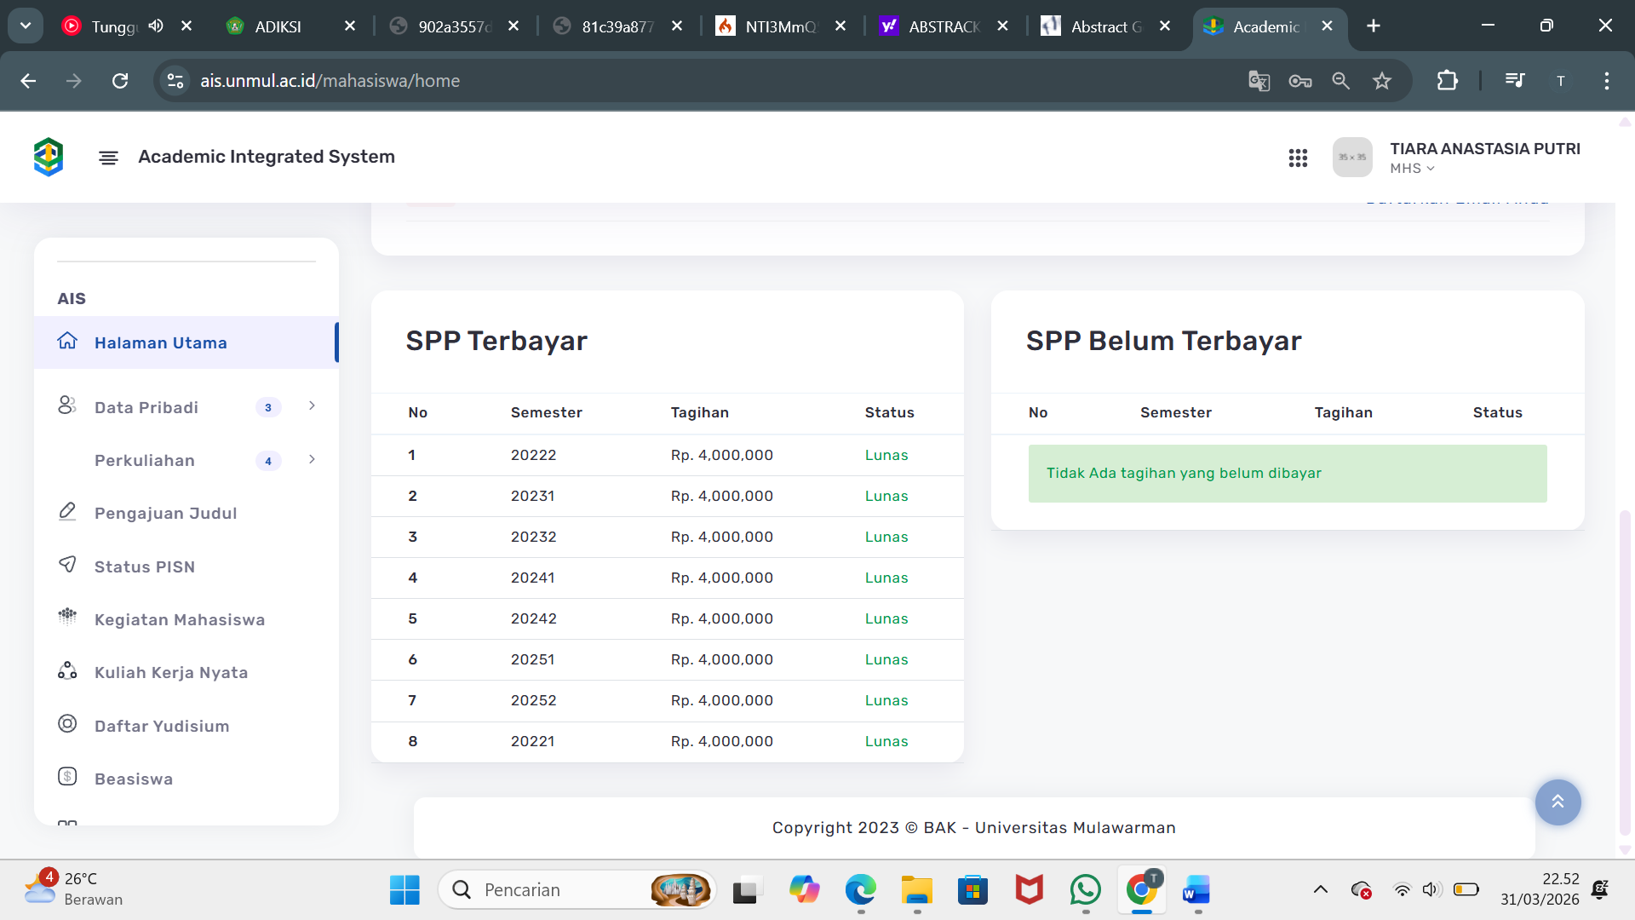
Task: Open Kegiatan Mahasiswa menu item
Action: [179, 619]
